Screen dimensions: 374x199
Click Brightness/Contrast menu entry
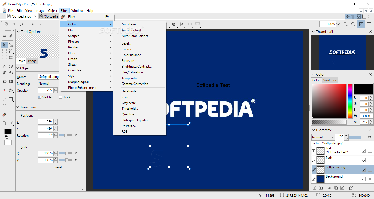tap(139, 67)
